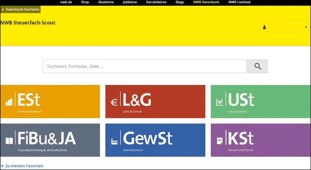Click the line chart icon on USt tile
311x170 pixels.
(220, 102)
